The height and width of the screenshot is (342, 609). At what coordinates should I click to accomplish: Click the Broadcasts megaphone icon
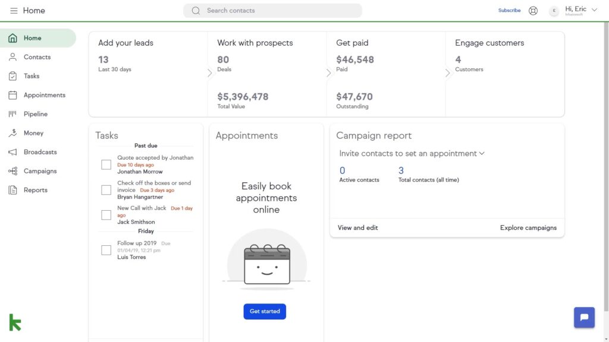pyautogui.click(x=12, y=152)
